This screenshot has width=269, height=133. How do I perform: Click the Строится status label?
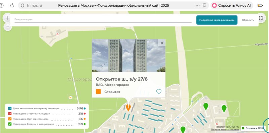coord(112,92)
